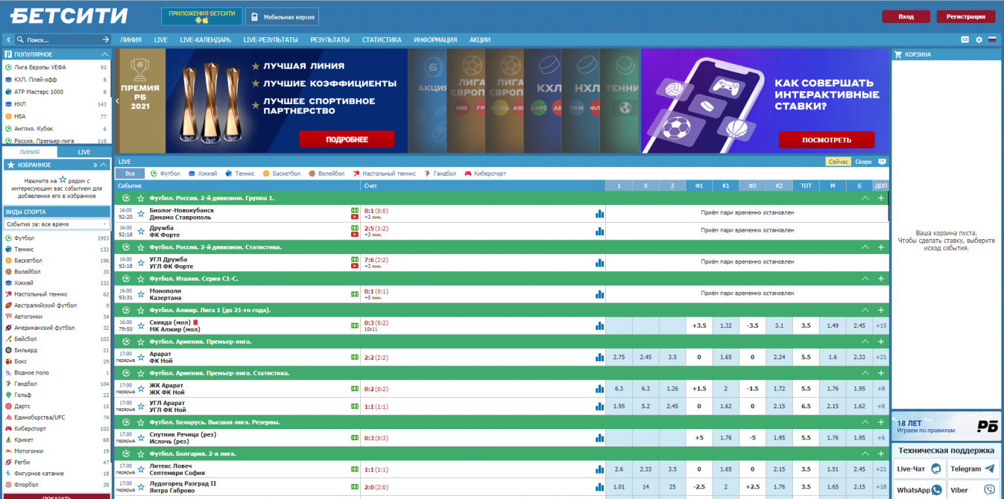Viewport: 1004px width, 499px height.
Task: Open СТАТИСТИКА in the top menu
Action: click(382, 40)
